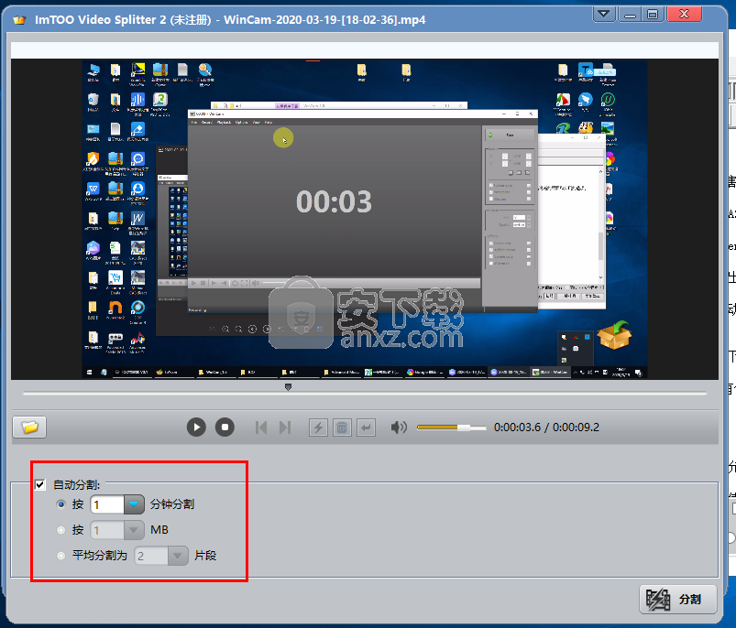This screenshot has height=628, width=736.
Task: Stop the video playback
Action: point(225,427)
